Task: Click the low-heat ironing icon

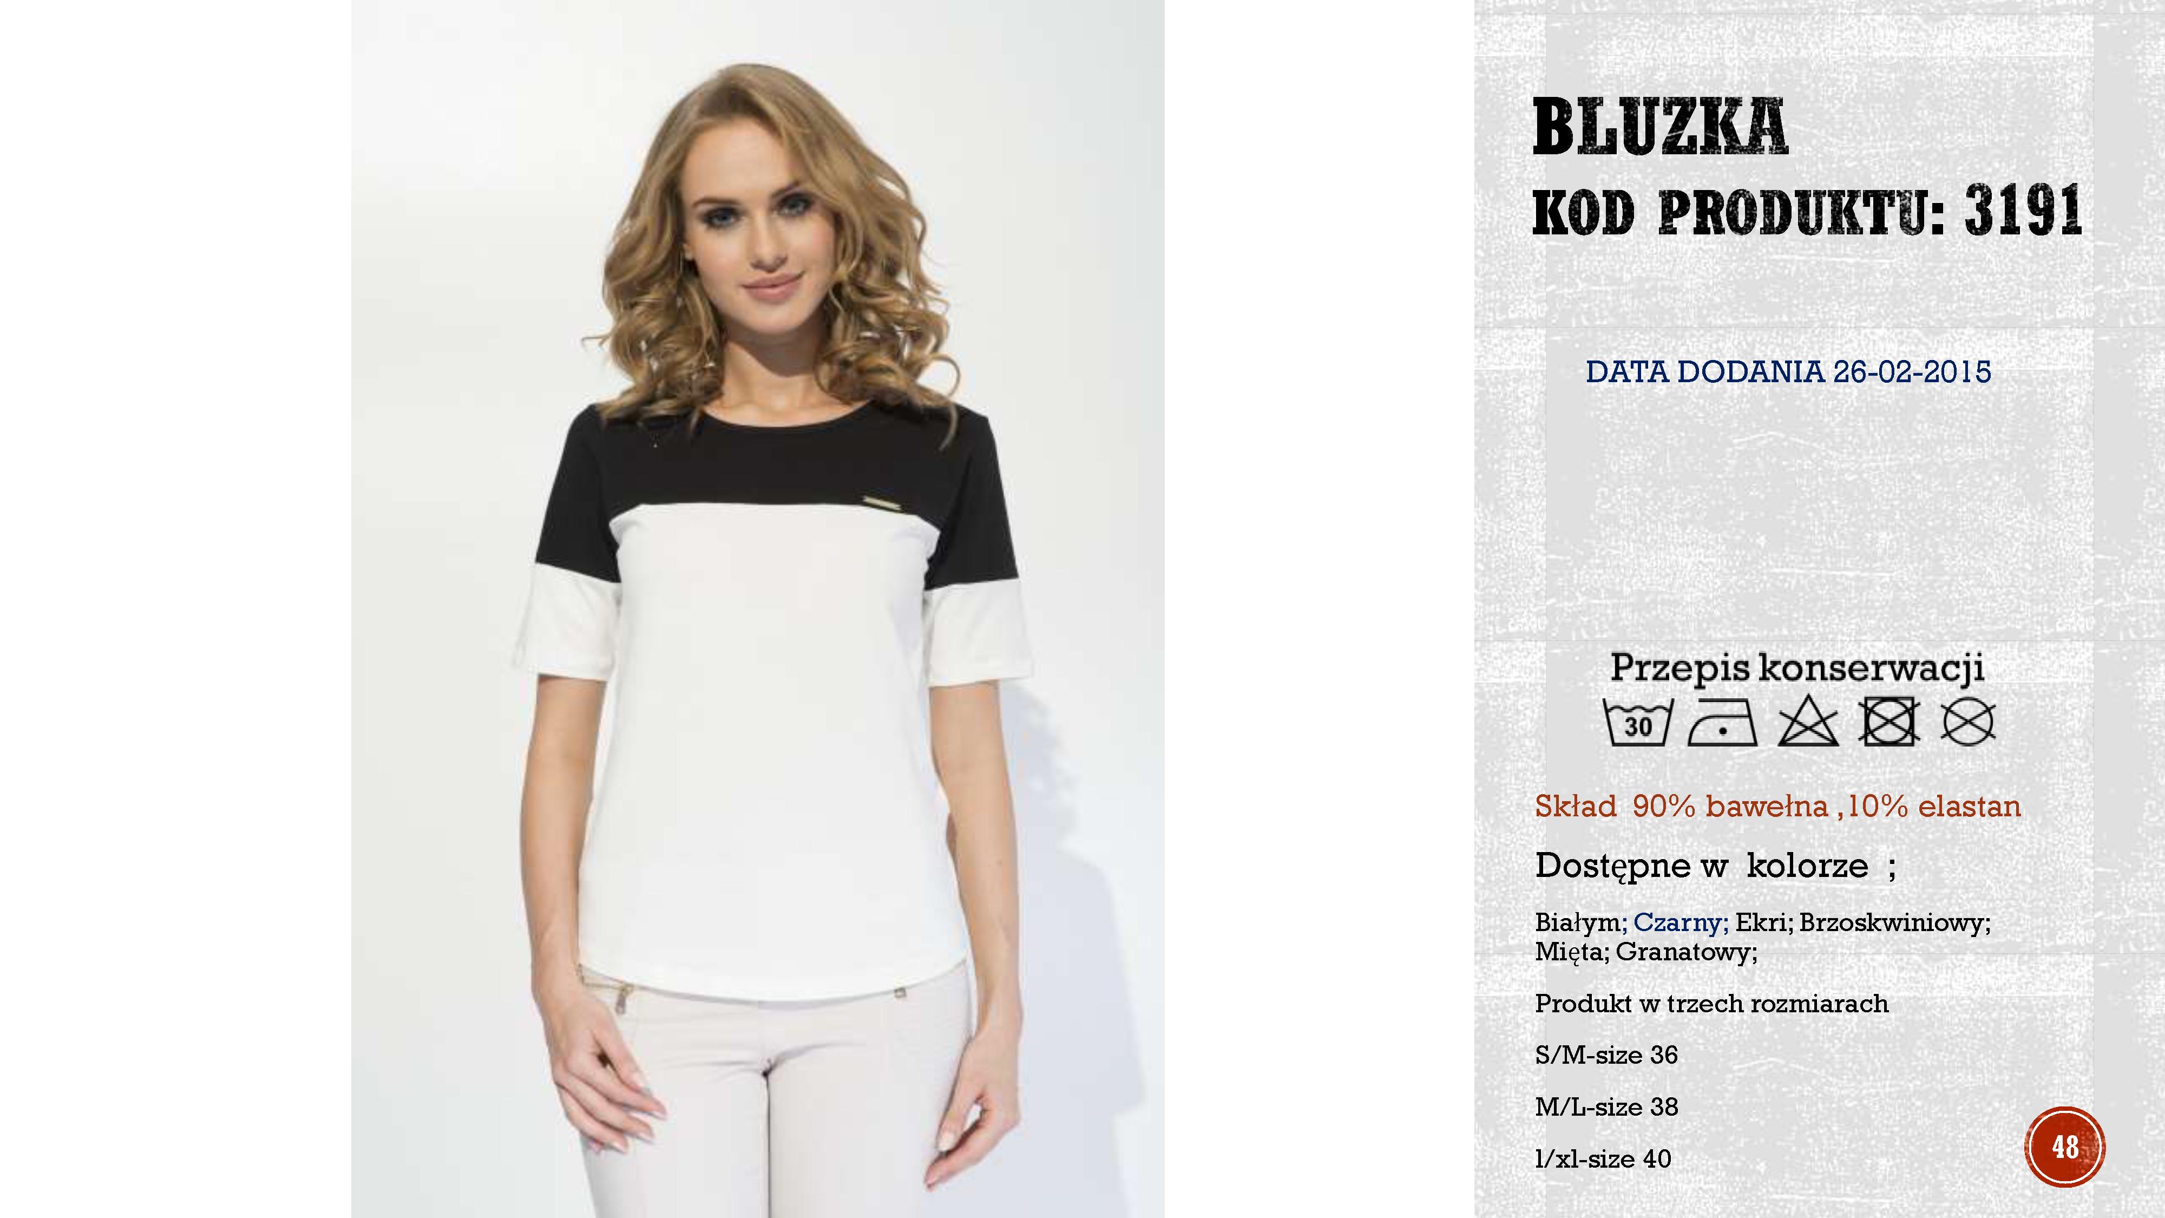Action: coord(1723,722)
